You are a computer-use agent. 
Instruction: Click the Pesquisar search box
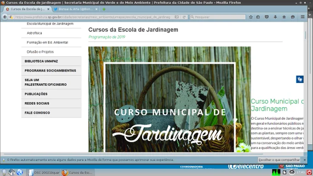coord(218,17)
